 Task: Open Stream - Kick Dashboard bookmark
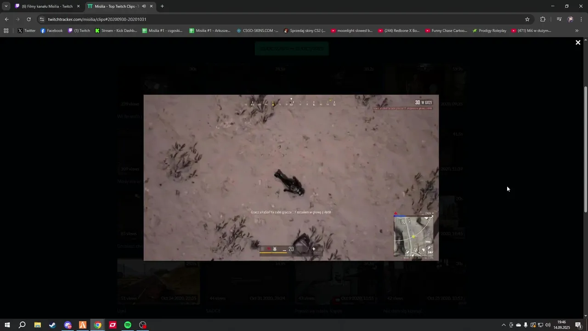(x=116, y=31)
